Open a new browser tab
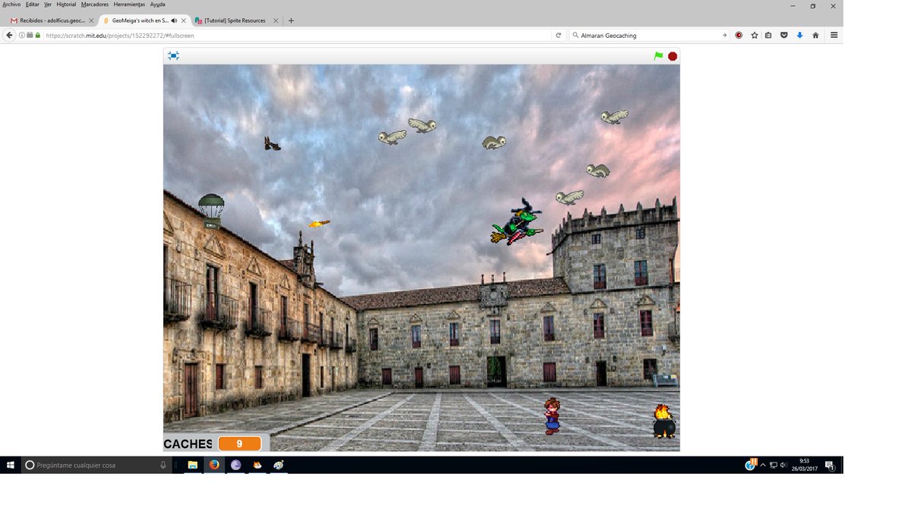The image size is (911, 511). 291,20
